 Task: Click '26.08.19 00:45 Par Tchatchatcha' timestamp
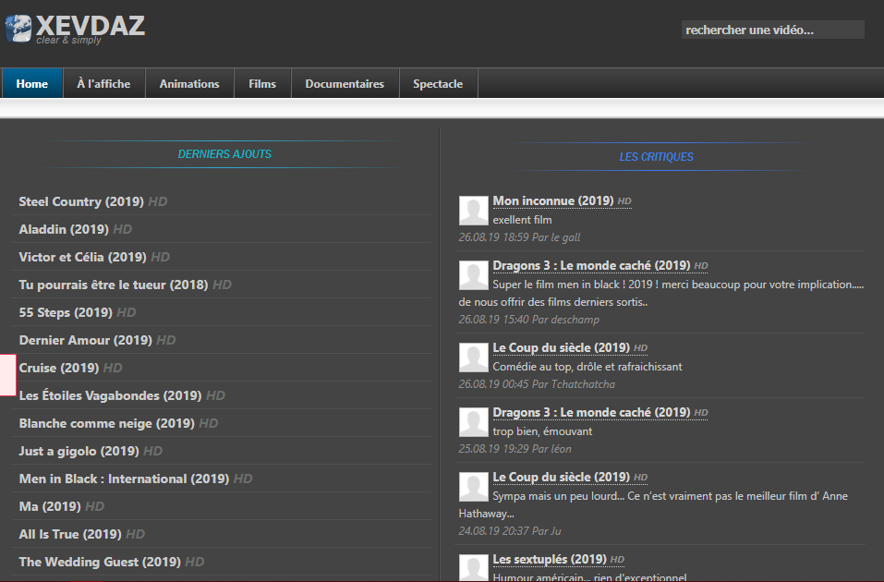pos(537,384)
